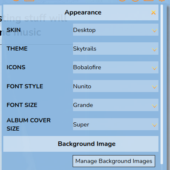
Task: Close the Appearance panel with the orange X
Action: 153,12
